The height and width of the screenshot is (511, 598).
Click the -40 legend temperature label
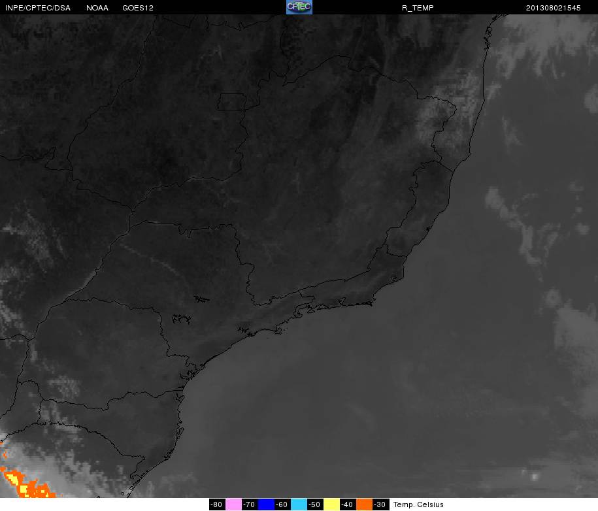pyautogui.click(x=347, y=504)
